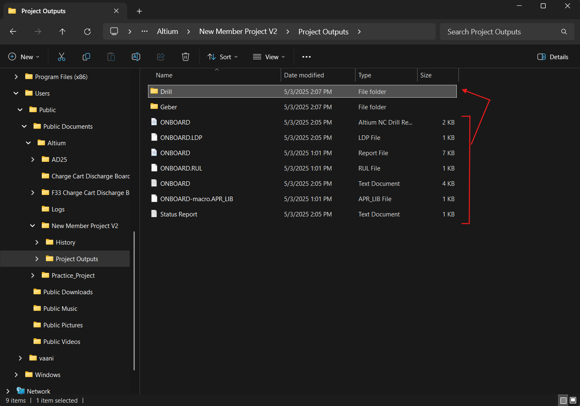Click the This PC monitor icon in address bar
This screenshot has height=406, width=580.
(x=114, y=31)
